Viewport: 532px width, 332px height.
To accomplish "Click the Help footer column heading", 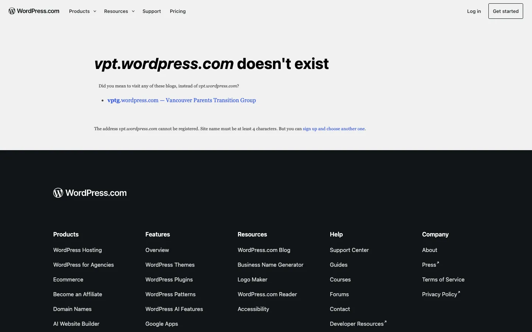I will pos(336,235).
